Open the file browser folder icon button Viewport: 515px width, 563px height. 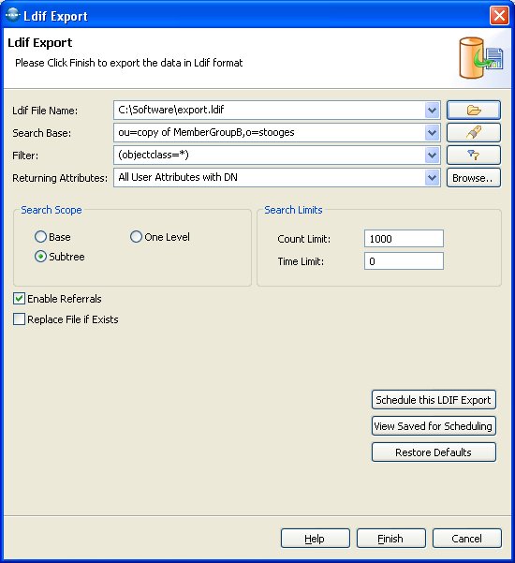click(474, 110)
